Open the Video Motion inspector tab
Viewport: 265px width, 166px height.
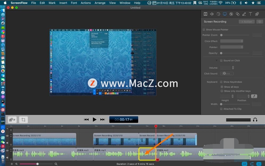218,14
